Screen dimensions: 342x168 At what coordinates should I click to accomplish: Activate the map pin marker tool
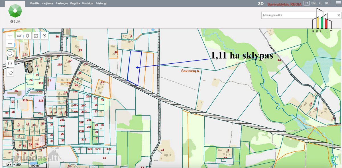click(27, 36)
